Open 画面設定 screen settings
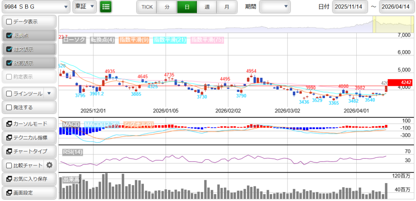Viewport: 416px width, 201px height. (29, 192)
